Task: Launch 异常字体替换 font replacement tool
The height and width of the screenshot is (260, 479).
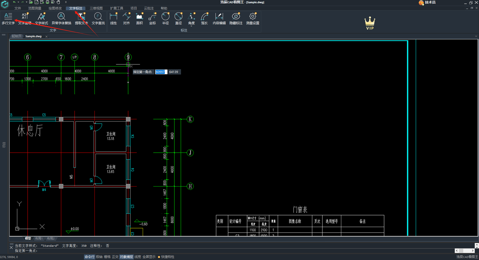Action: 61,19
